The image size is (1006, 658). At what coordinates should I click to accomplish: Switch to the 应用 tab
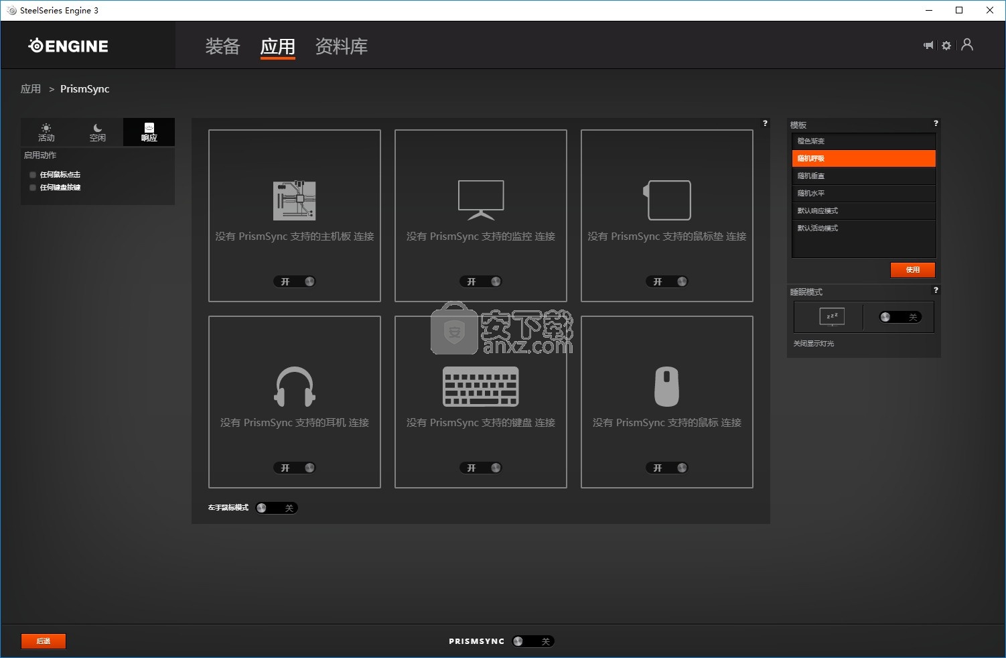[277, 46]
